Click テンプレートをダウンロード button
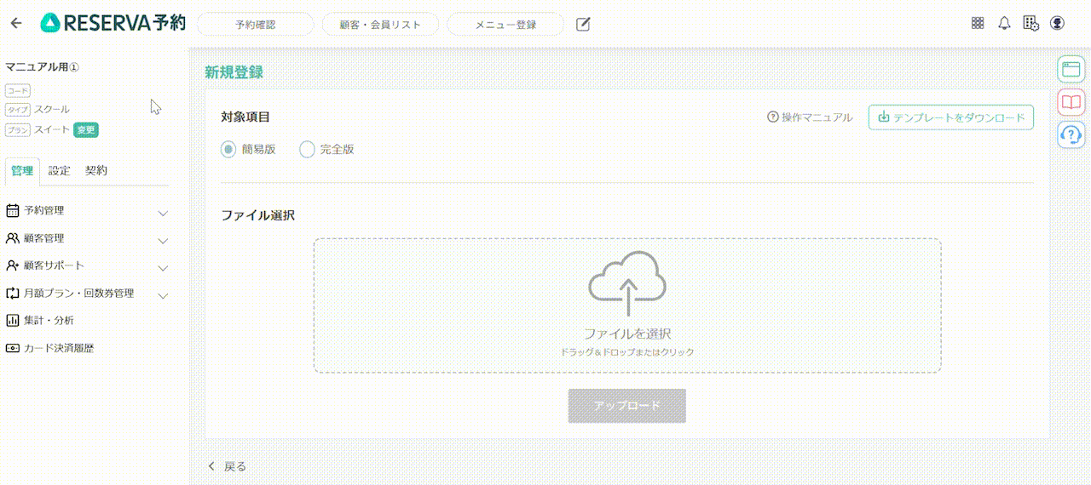The width and height of the screenshot is (1091, 485). point(951,117)
